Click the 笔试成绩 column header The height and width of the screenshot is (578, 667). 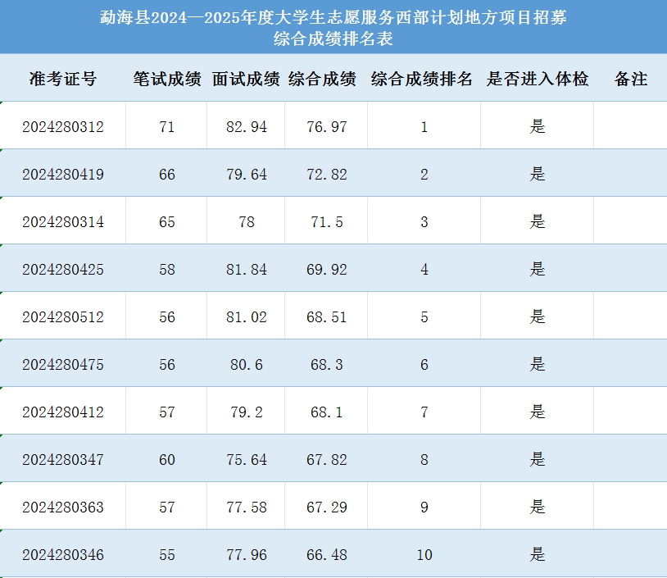(167, 80)
